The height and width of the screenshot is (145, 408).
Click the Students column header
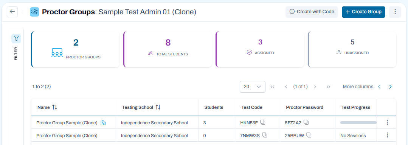coord(214,107)
